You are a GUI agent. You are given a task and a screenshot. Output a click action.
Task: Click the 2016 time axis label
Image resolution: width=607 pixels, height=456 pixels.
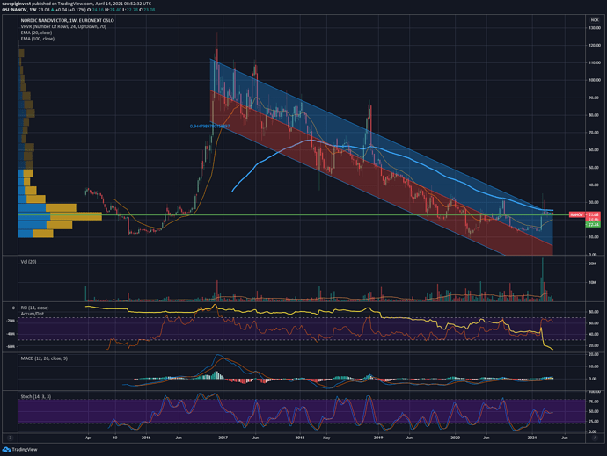pos(146,438)
